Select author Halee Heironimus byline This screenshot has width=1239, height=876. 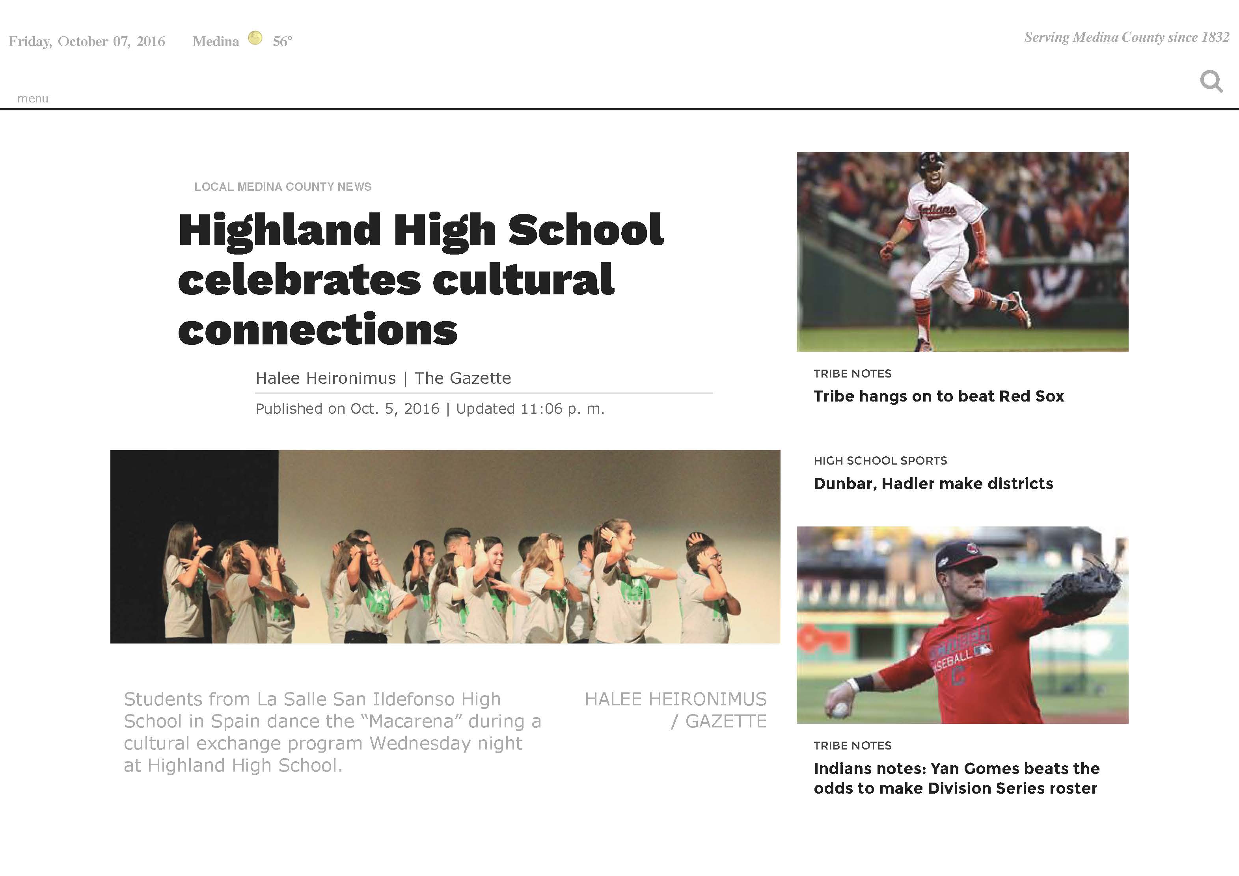(325, 378)
